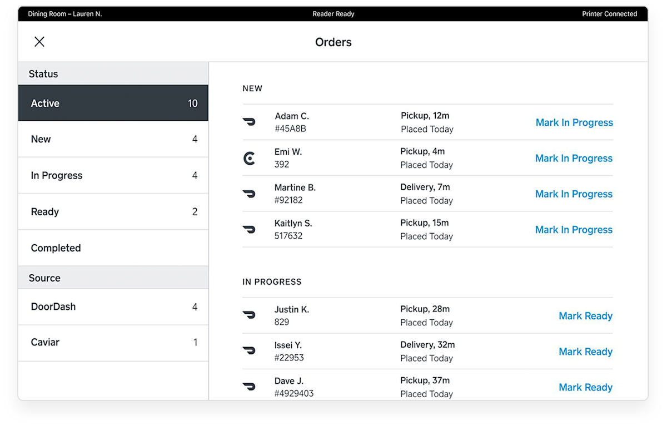Filter orders by Caviar source

(x=113, y=343)
